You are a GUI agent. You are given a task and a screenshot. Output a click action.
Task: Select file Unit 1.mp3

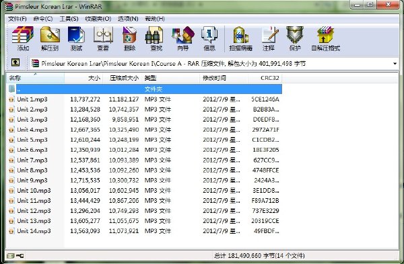(32, 99)
